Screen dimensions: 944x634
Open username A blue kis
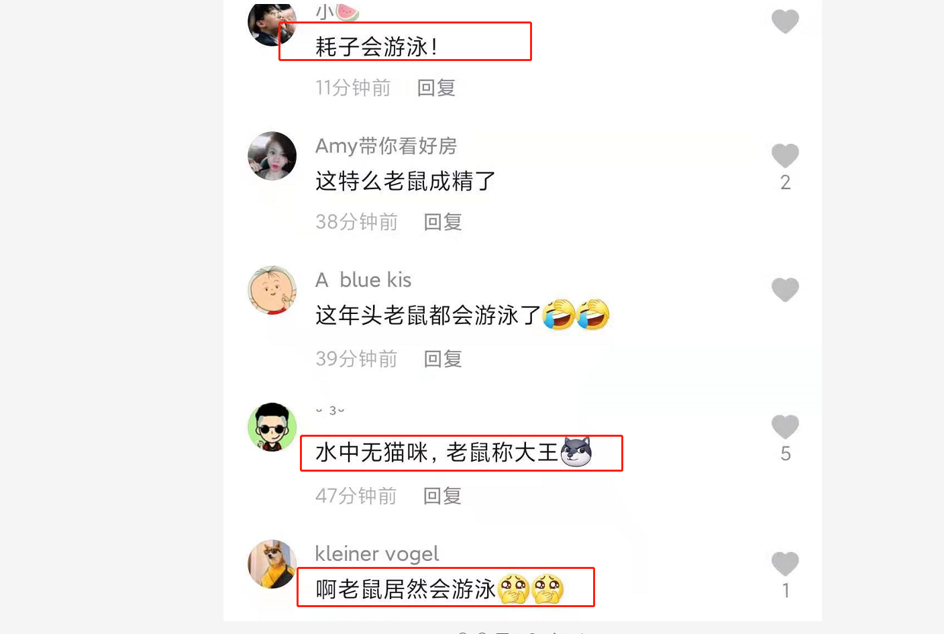coord(364,280)
